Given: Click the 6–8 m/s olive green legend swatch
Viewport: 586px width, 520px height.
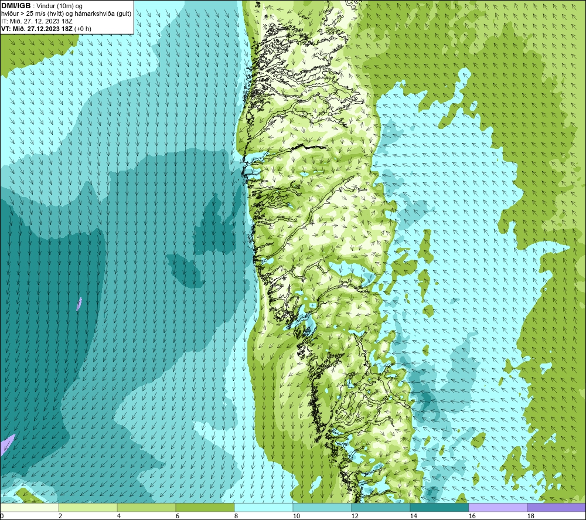Looking at the screenshot, I should point(205,507).
